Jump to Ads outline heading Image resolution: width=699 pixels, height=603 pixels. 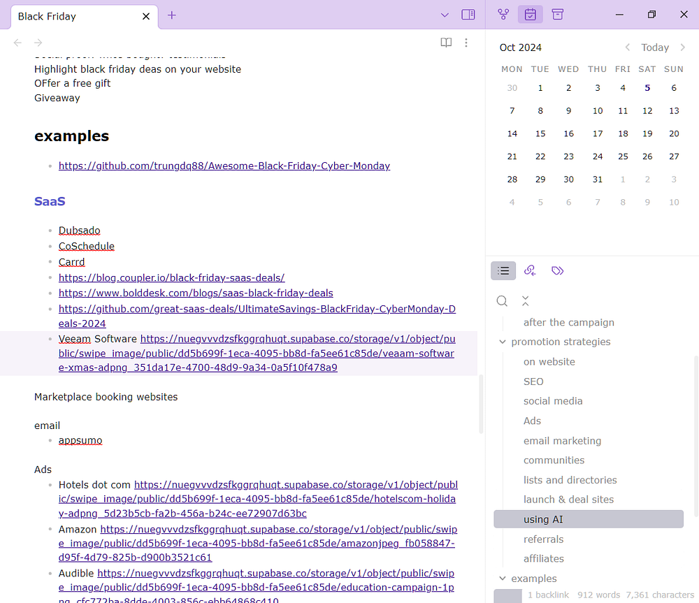(x=532, y=421)
